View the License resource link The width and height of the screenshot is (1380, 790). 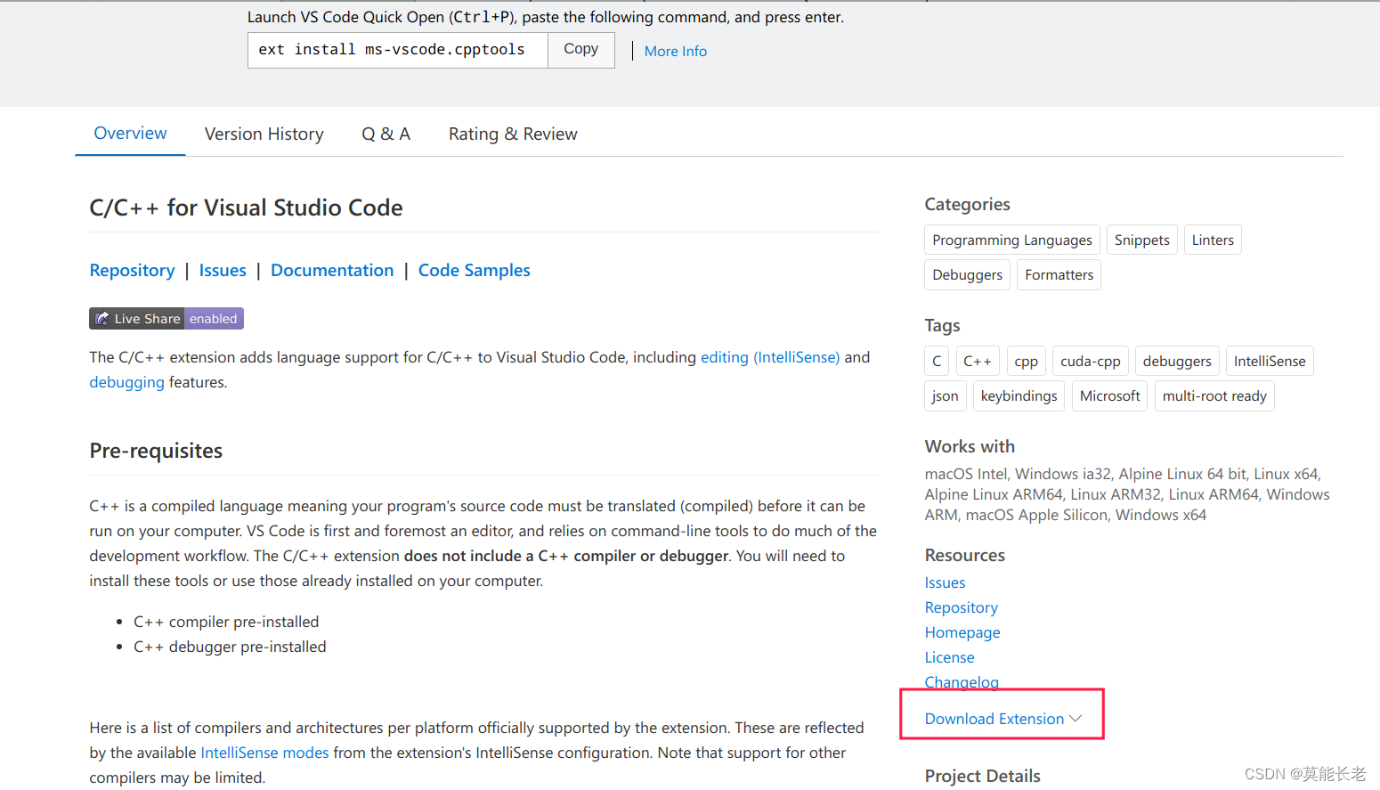click(x=949, y=657)
